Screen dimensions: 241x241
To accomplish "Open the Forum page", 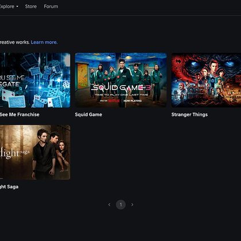I will tap(51, 6).
